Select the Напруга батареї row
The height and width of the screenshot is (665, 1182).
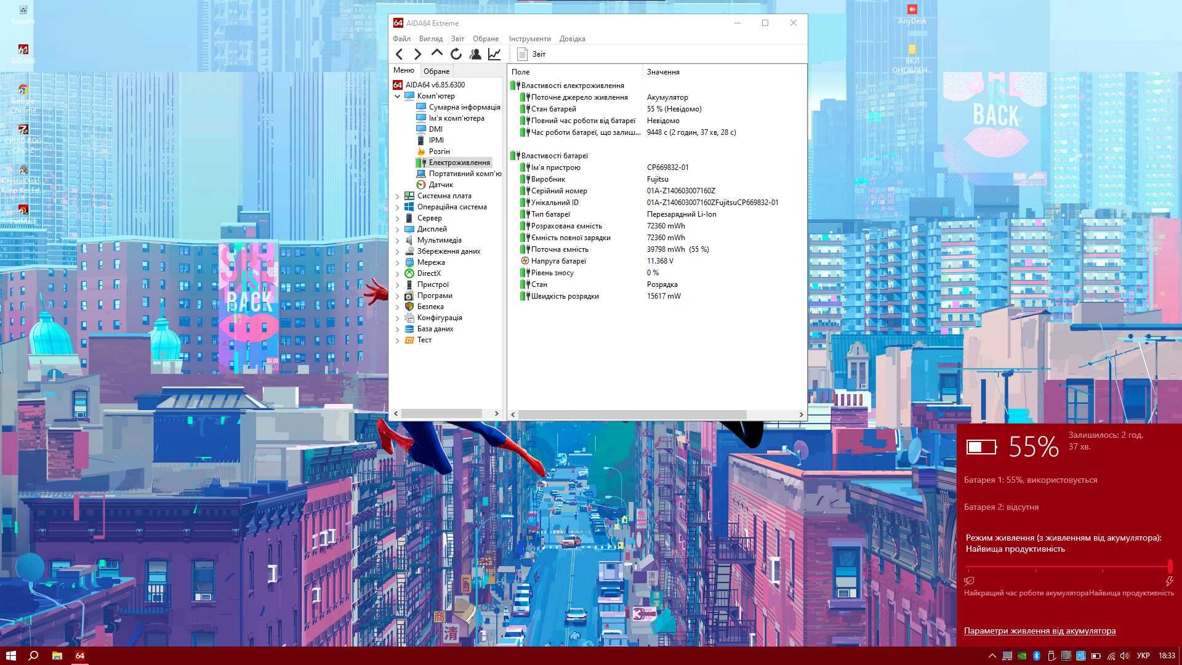click(x=656, y=261)
